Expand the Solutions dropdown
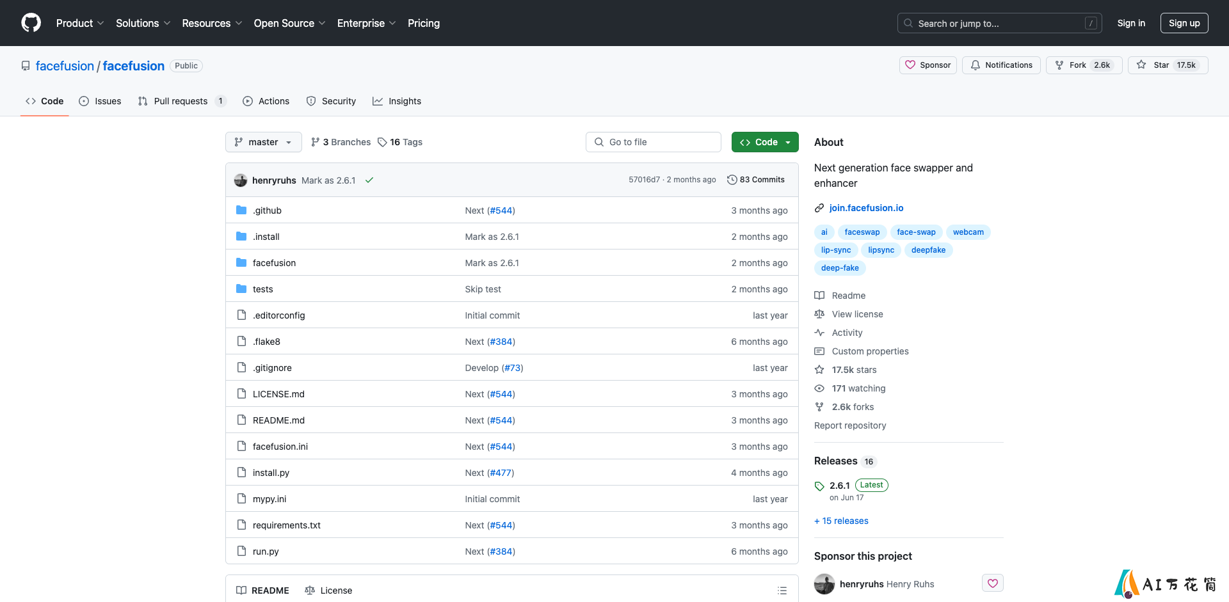The width and height of the screenshot is (1229, 602). 143,23
